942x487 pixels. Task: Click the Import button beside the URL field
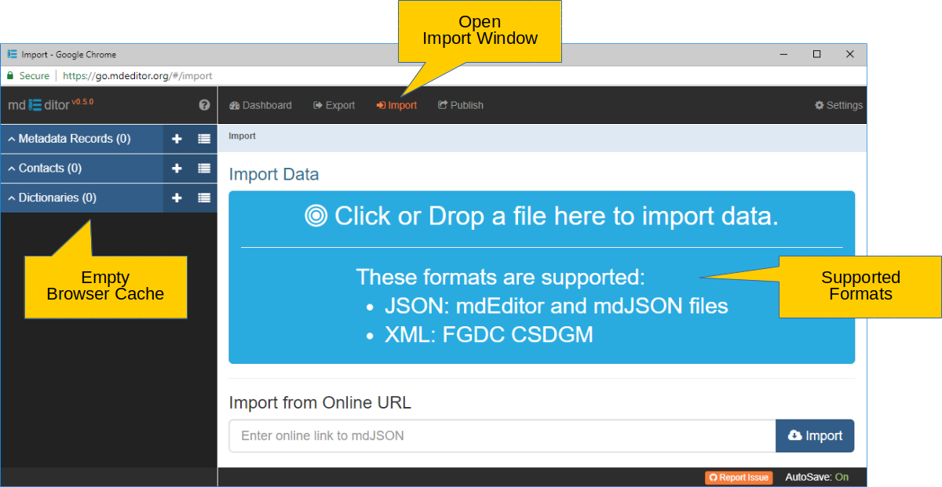point(815,436)
